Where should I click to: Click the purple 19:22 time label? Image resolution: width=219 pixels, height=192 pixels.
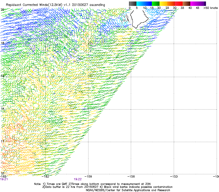(x=78, y=179)
